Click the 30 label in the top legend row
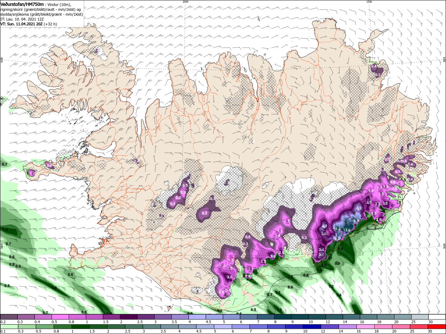This screenshot has width=446, height=334. (x=430, y=322)
